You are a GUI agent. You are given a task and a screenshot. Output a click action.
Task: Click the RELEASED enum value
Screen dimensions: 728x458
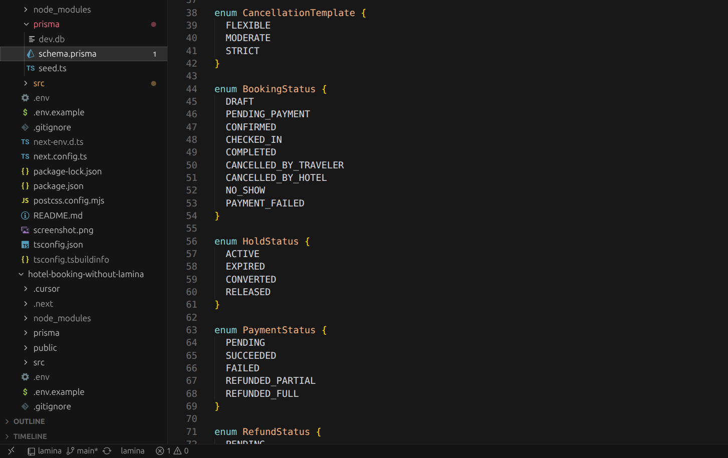coord(248,292)
